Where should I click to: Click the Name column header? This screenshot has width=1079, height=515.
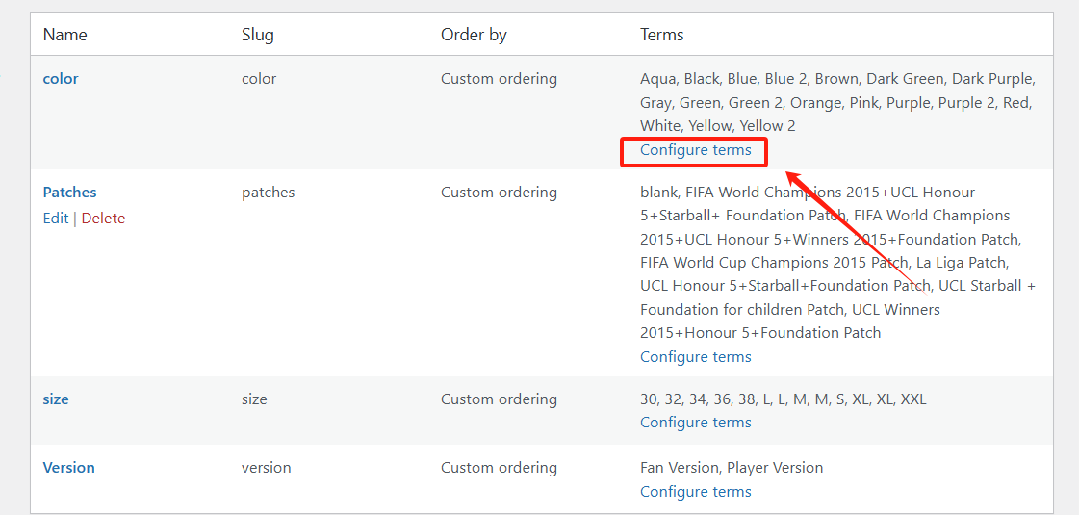(x=65, y=35)
